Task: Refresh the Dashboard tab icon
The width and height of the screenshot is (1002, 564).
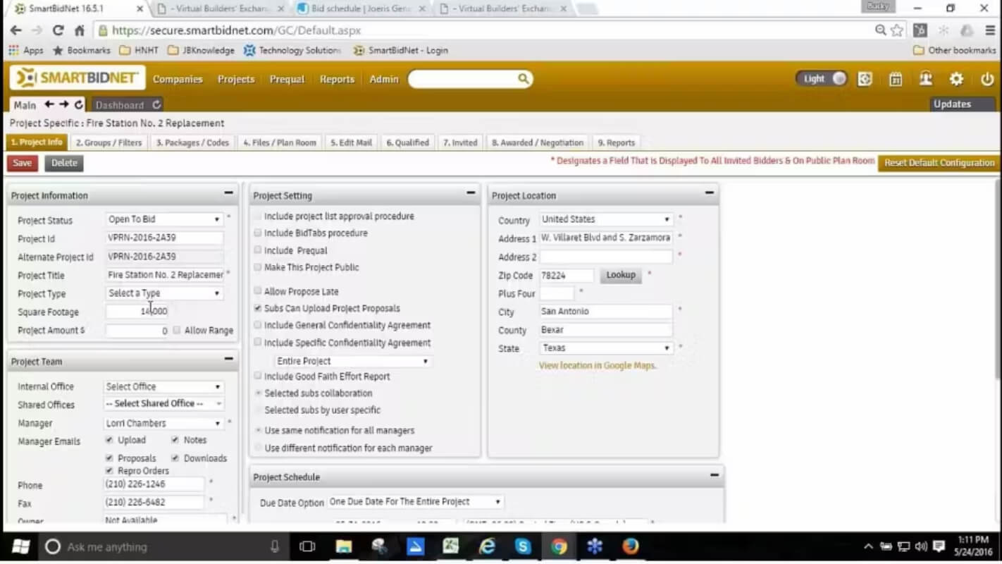Action: (x=156, y=104)
